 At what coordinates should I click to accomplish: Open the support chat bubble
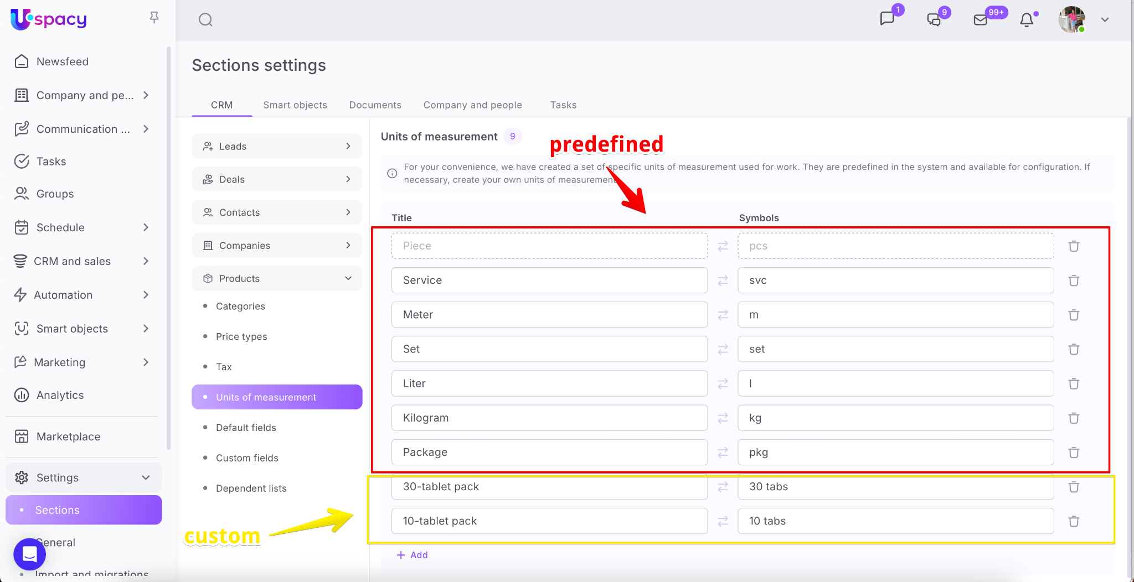click(30, 554)
